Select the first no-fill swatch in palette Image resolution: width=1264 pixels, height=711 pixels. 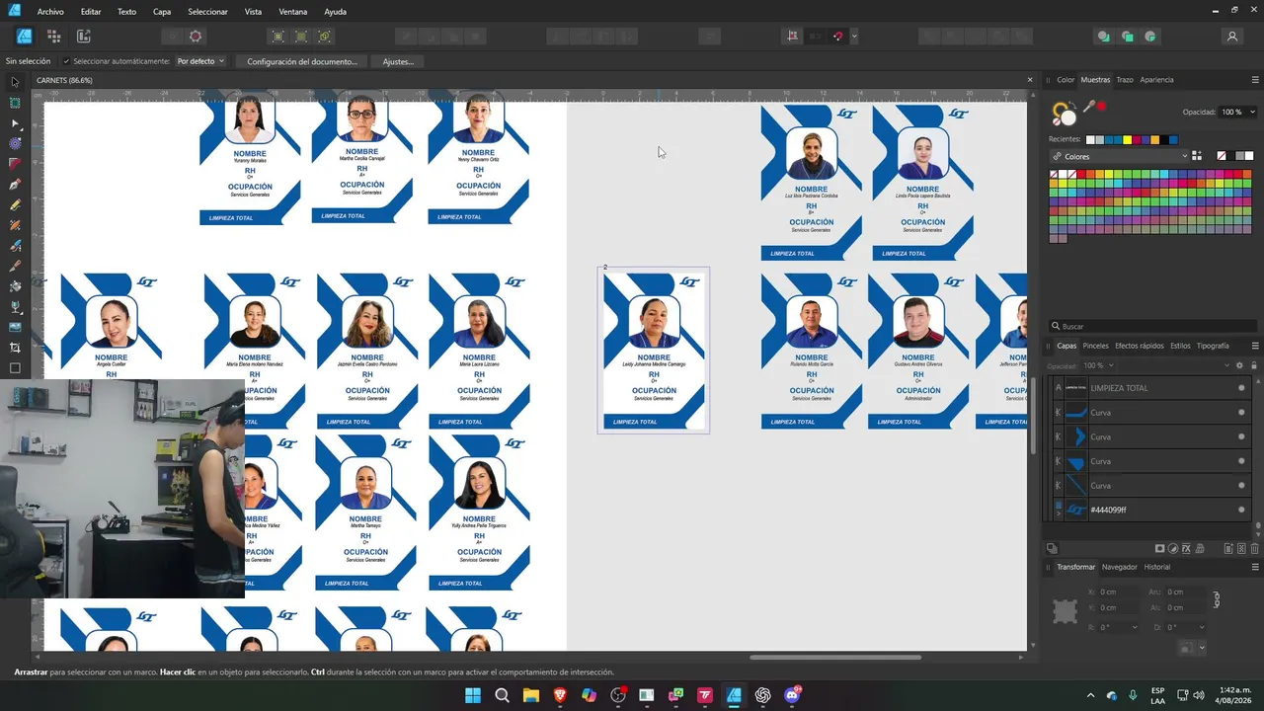1055,175
